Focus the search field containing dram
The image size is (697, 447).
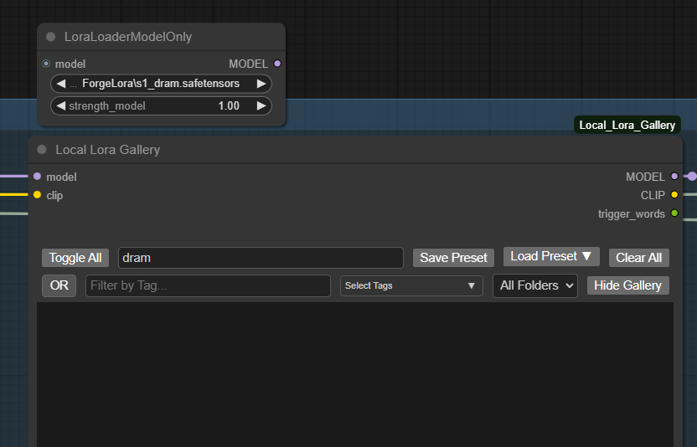pyautogui.click(x=261, y=258)
